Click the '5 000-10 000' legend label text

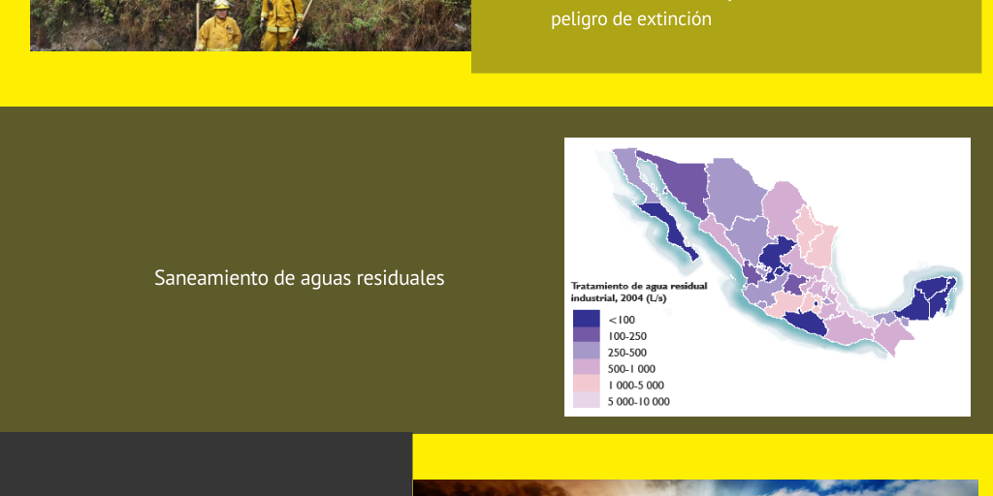[x=639, y=401]
